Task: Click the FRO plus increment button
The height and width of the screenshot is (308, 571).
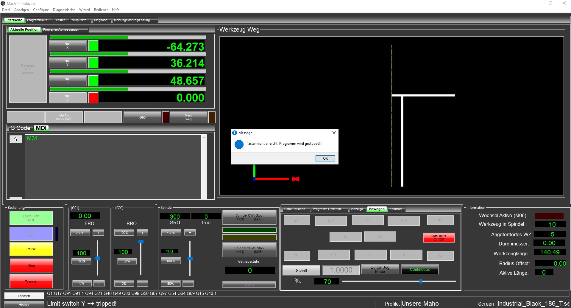Action: point(98,233)
